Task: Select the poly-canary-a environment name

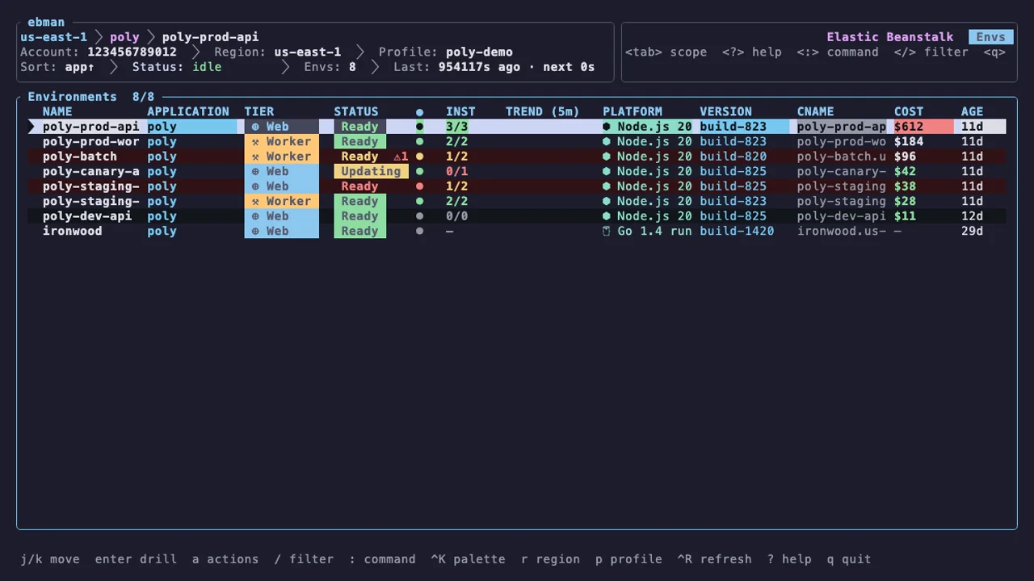Action: [x=91, y=171]
